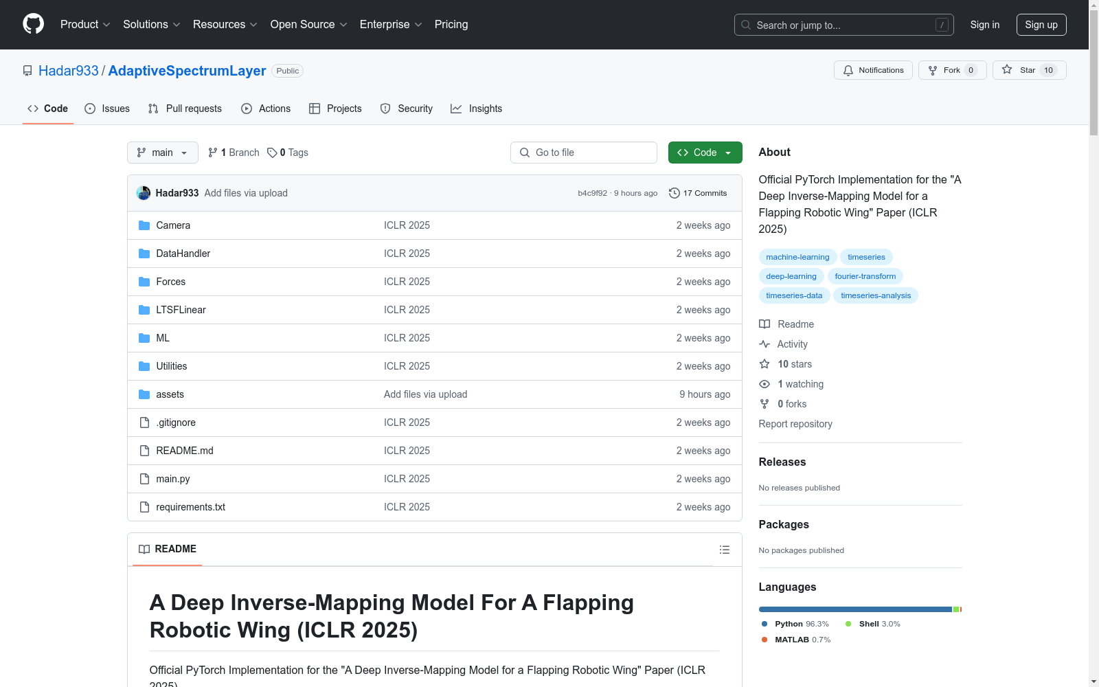Viewport: 1099px width, 687px height.
Task: Click the README.md file icon
Action: click(x=144, y=451)
